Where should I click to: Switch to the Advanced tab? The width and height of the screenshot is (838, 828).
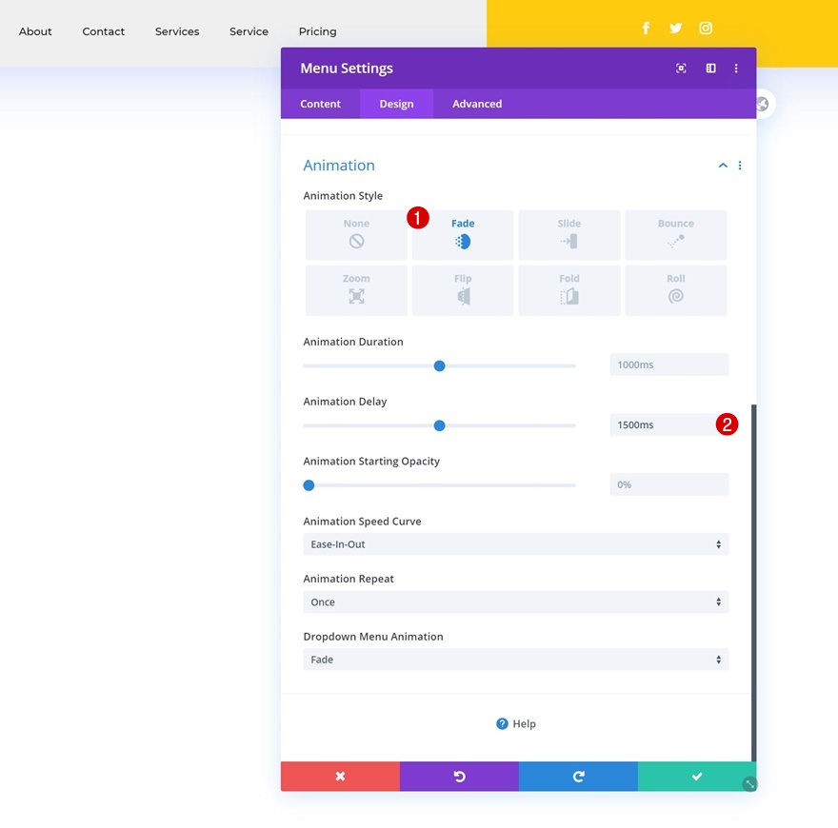pyautogui.click(x=477, y=104)
